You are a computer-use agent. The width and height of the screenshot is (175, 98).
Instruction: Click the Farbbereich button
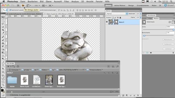coord(168,44)
